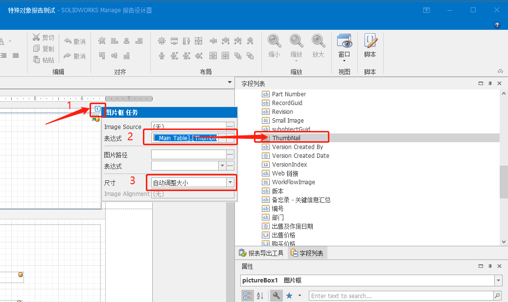Expand the pictureBox1 object selector dropdown

click(498, 280)
